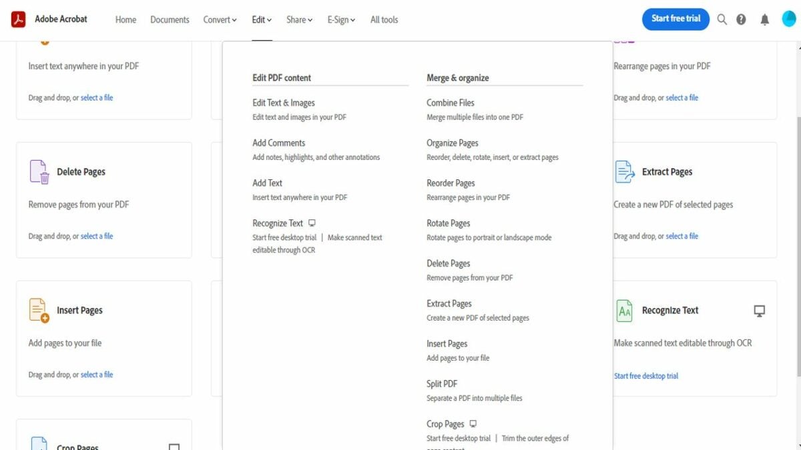This screenshot has width=801, height=450.
Task: Select Extract Pages in the dropdown menu
Action: point(449,303)
